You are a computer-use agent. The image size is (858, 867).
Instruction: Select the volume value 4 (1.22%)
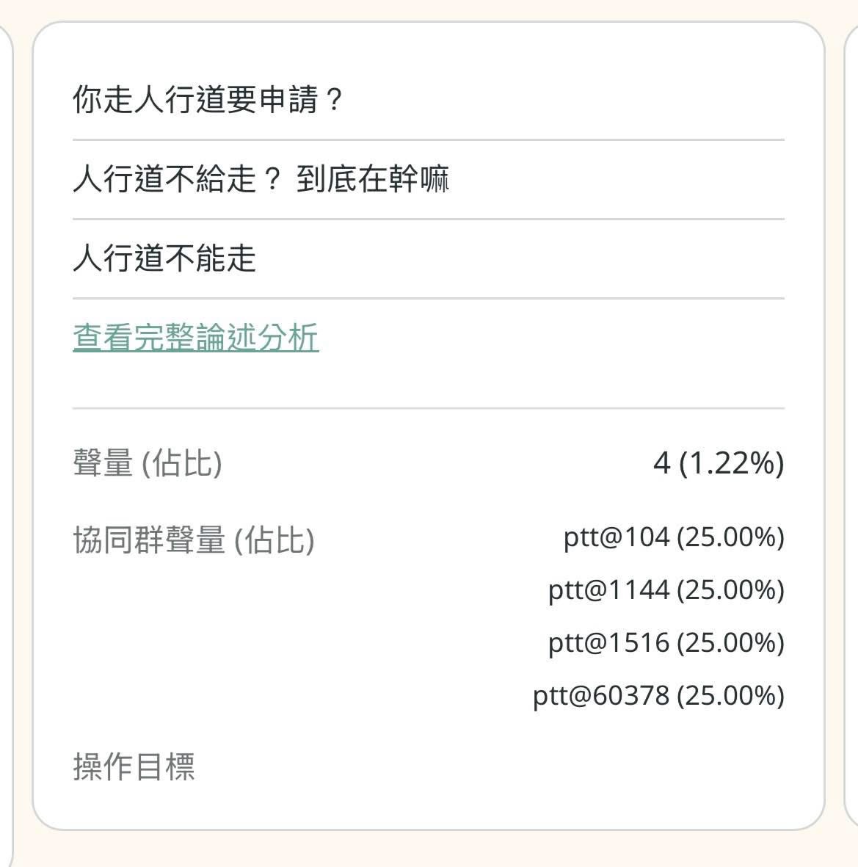coord(718,463)
